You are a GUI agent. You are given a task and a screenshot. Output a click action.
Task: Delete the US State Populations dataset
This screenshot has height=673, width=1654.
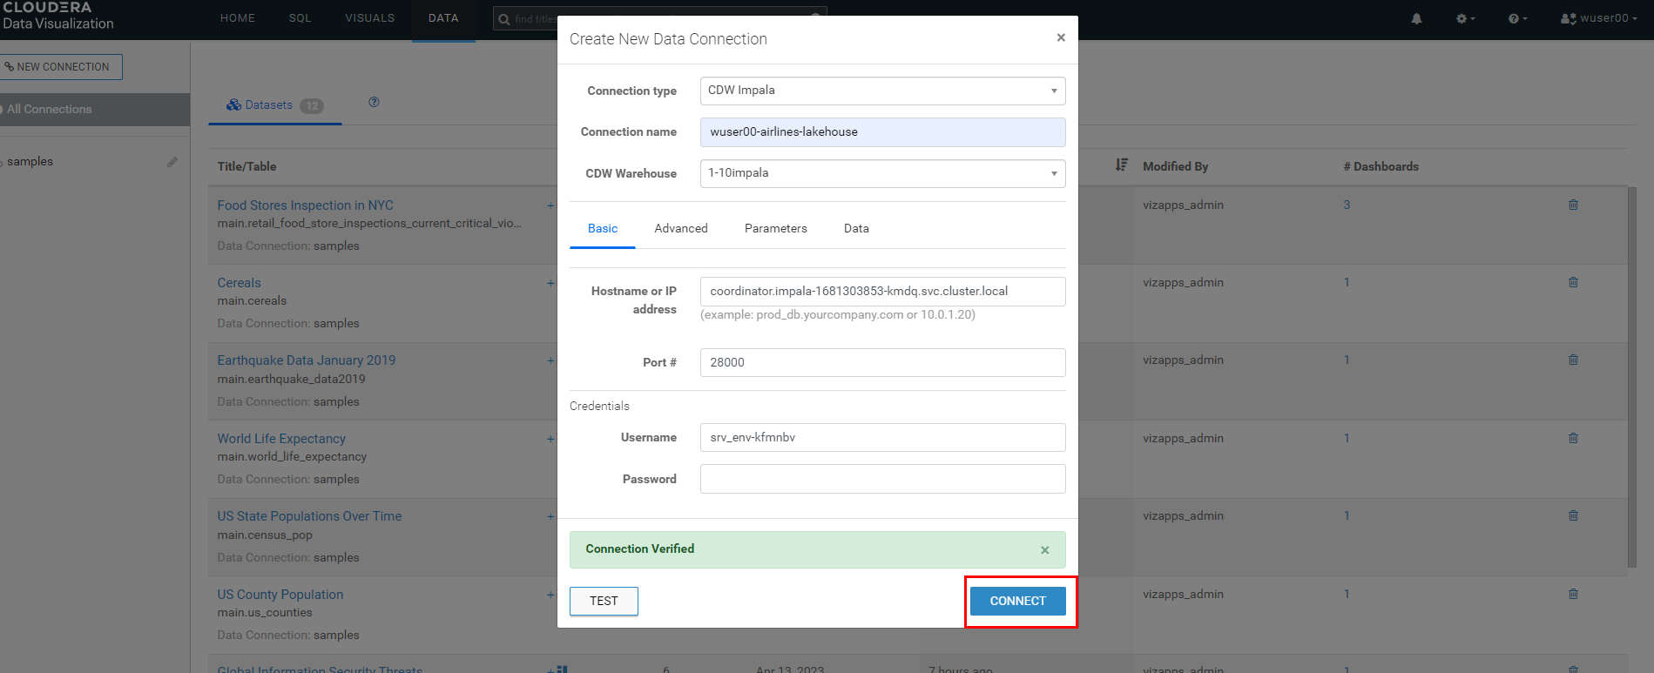tap(1573, 515)
